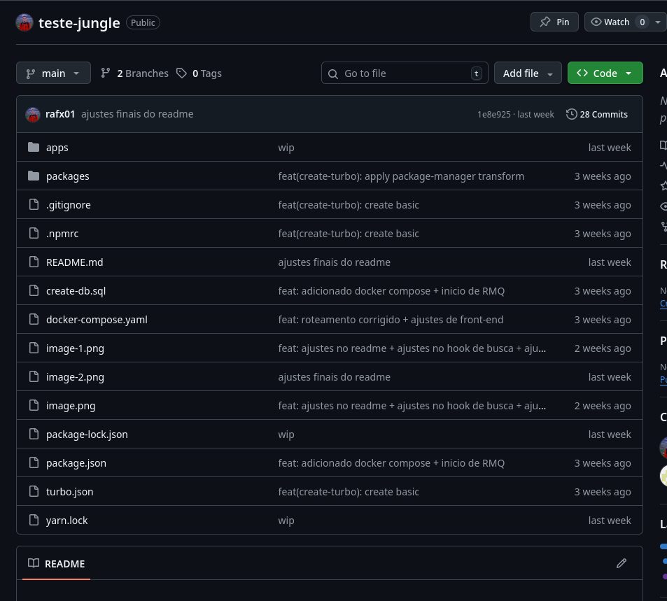667x601 pixels.
Task: Select the README tab
Action: click(x=56, y=564)
